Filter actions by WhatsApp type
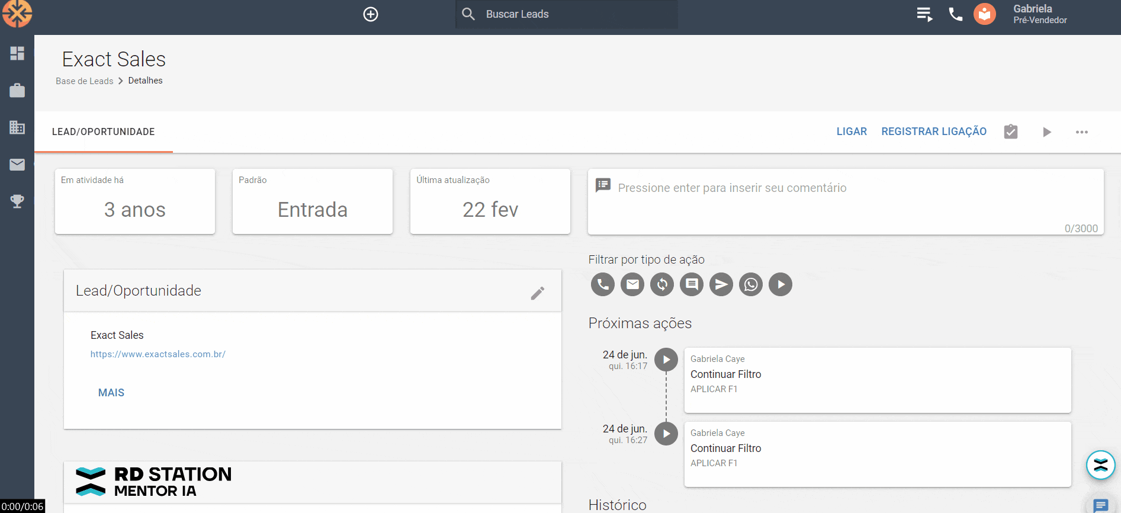 coord(751,284)
